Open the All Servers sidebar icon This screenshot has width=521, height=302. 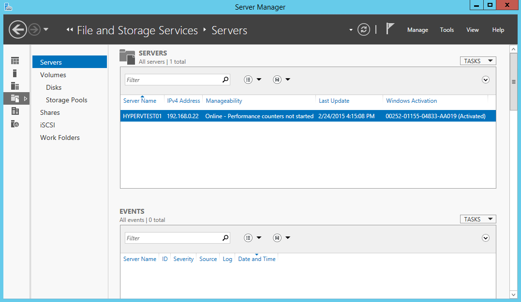(15, 86)
